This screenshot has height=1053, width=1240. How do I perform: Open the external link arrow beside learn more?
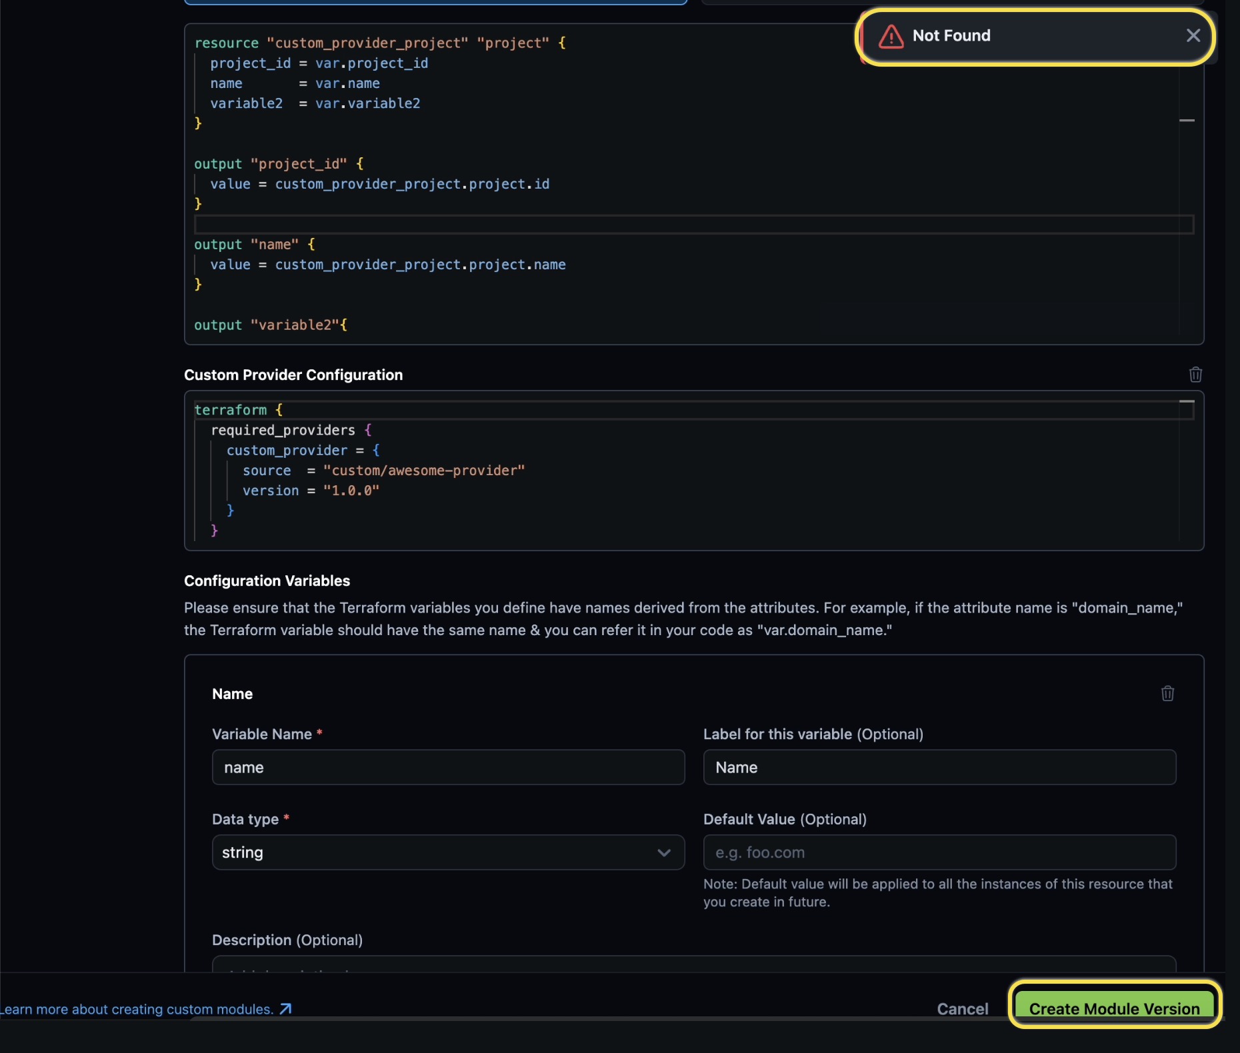(x=285, y=1009)
